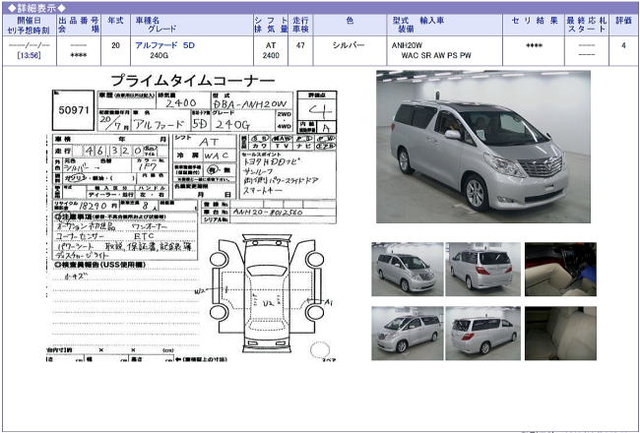Click the A1 mark on car diagram
The height and width of the screenshot is (433, 640).
click(x=329, y=302)
